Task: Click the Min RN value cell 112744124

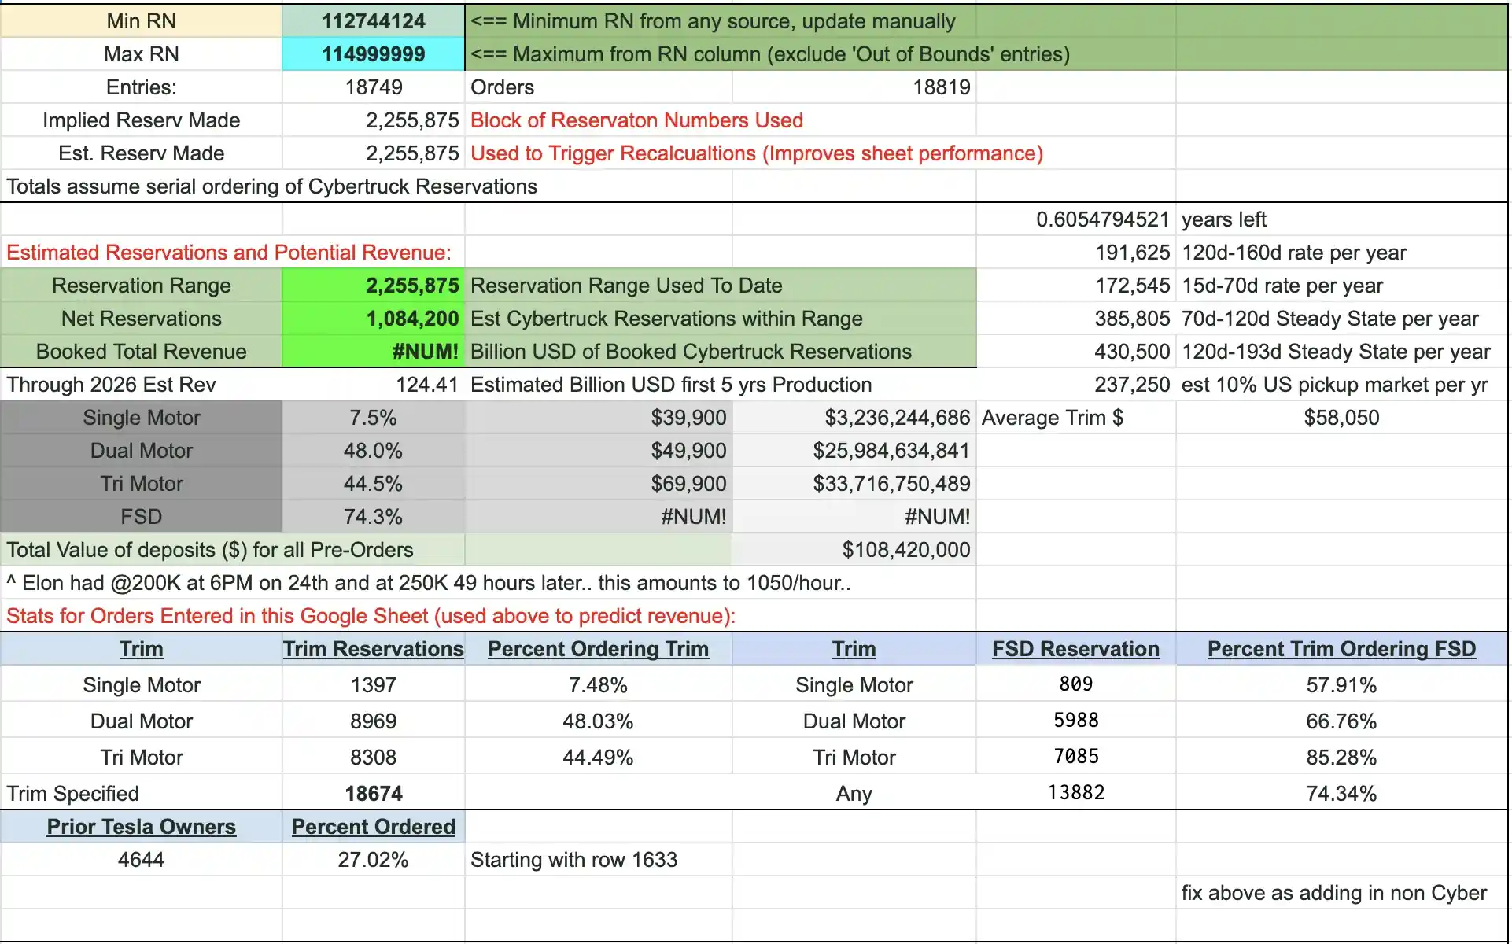Action: (x=373, y=21)
